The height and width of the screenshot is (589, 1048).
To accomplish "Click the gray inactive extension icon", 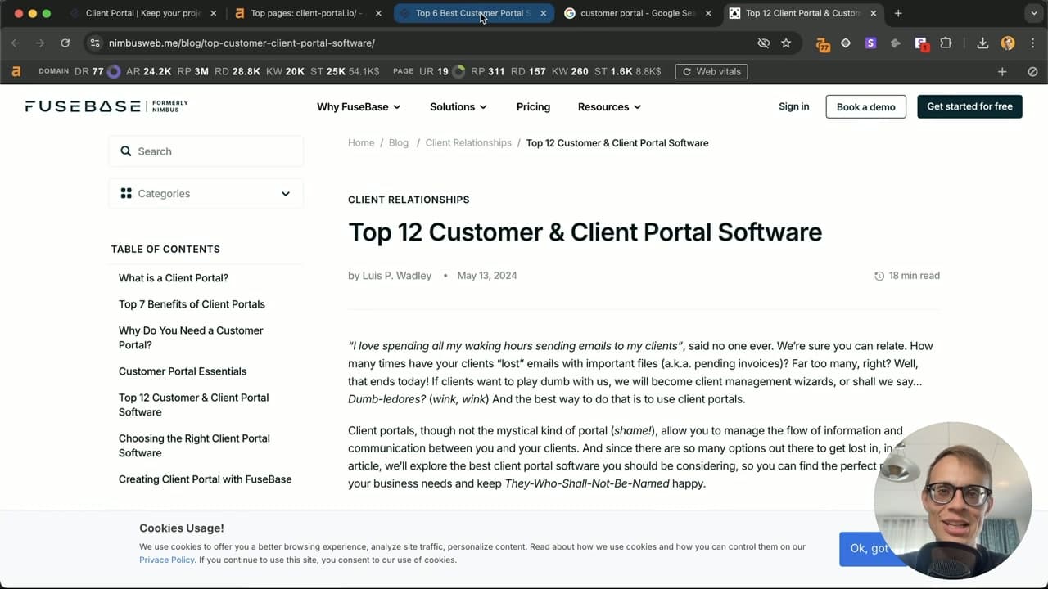I will click(896, 43).
